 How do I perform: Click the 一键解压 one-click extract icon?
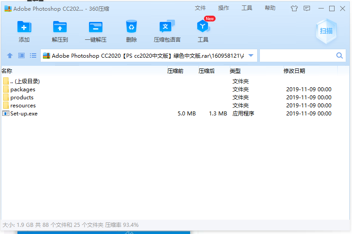(96, 27)
